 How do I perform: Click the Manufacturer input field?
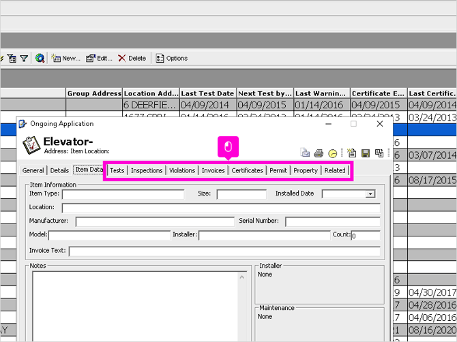(155, 221)
